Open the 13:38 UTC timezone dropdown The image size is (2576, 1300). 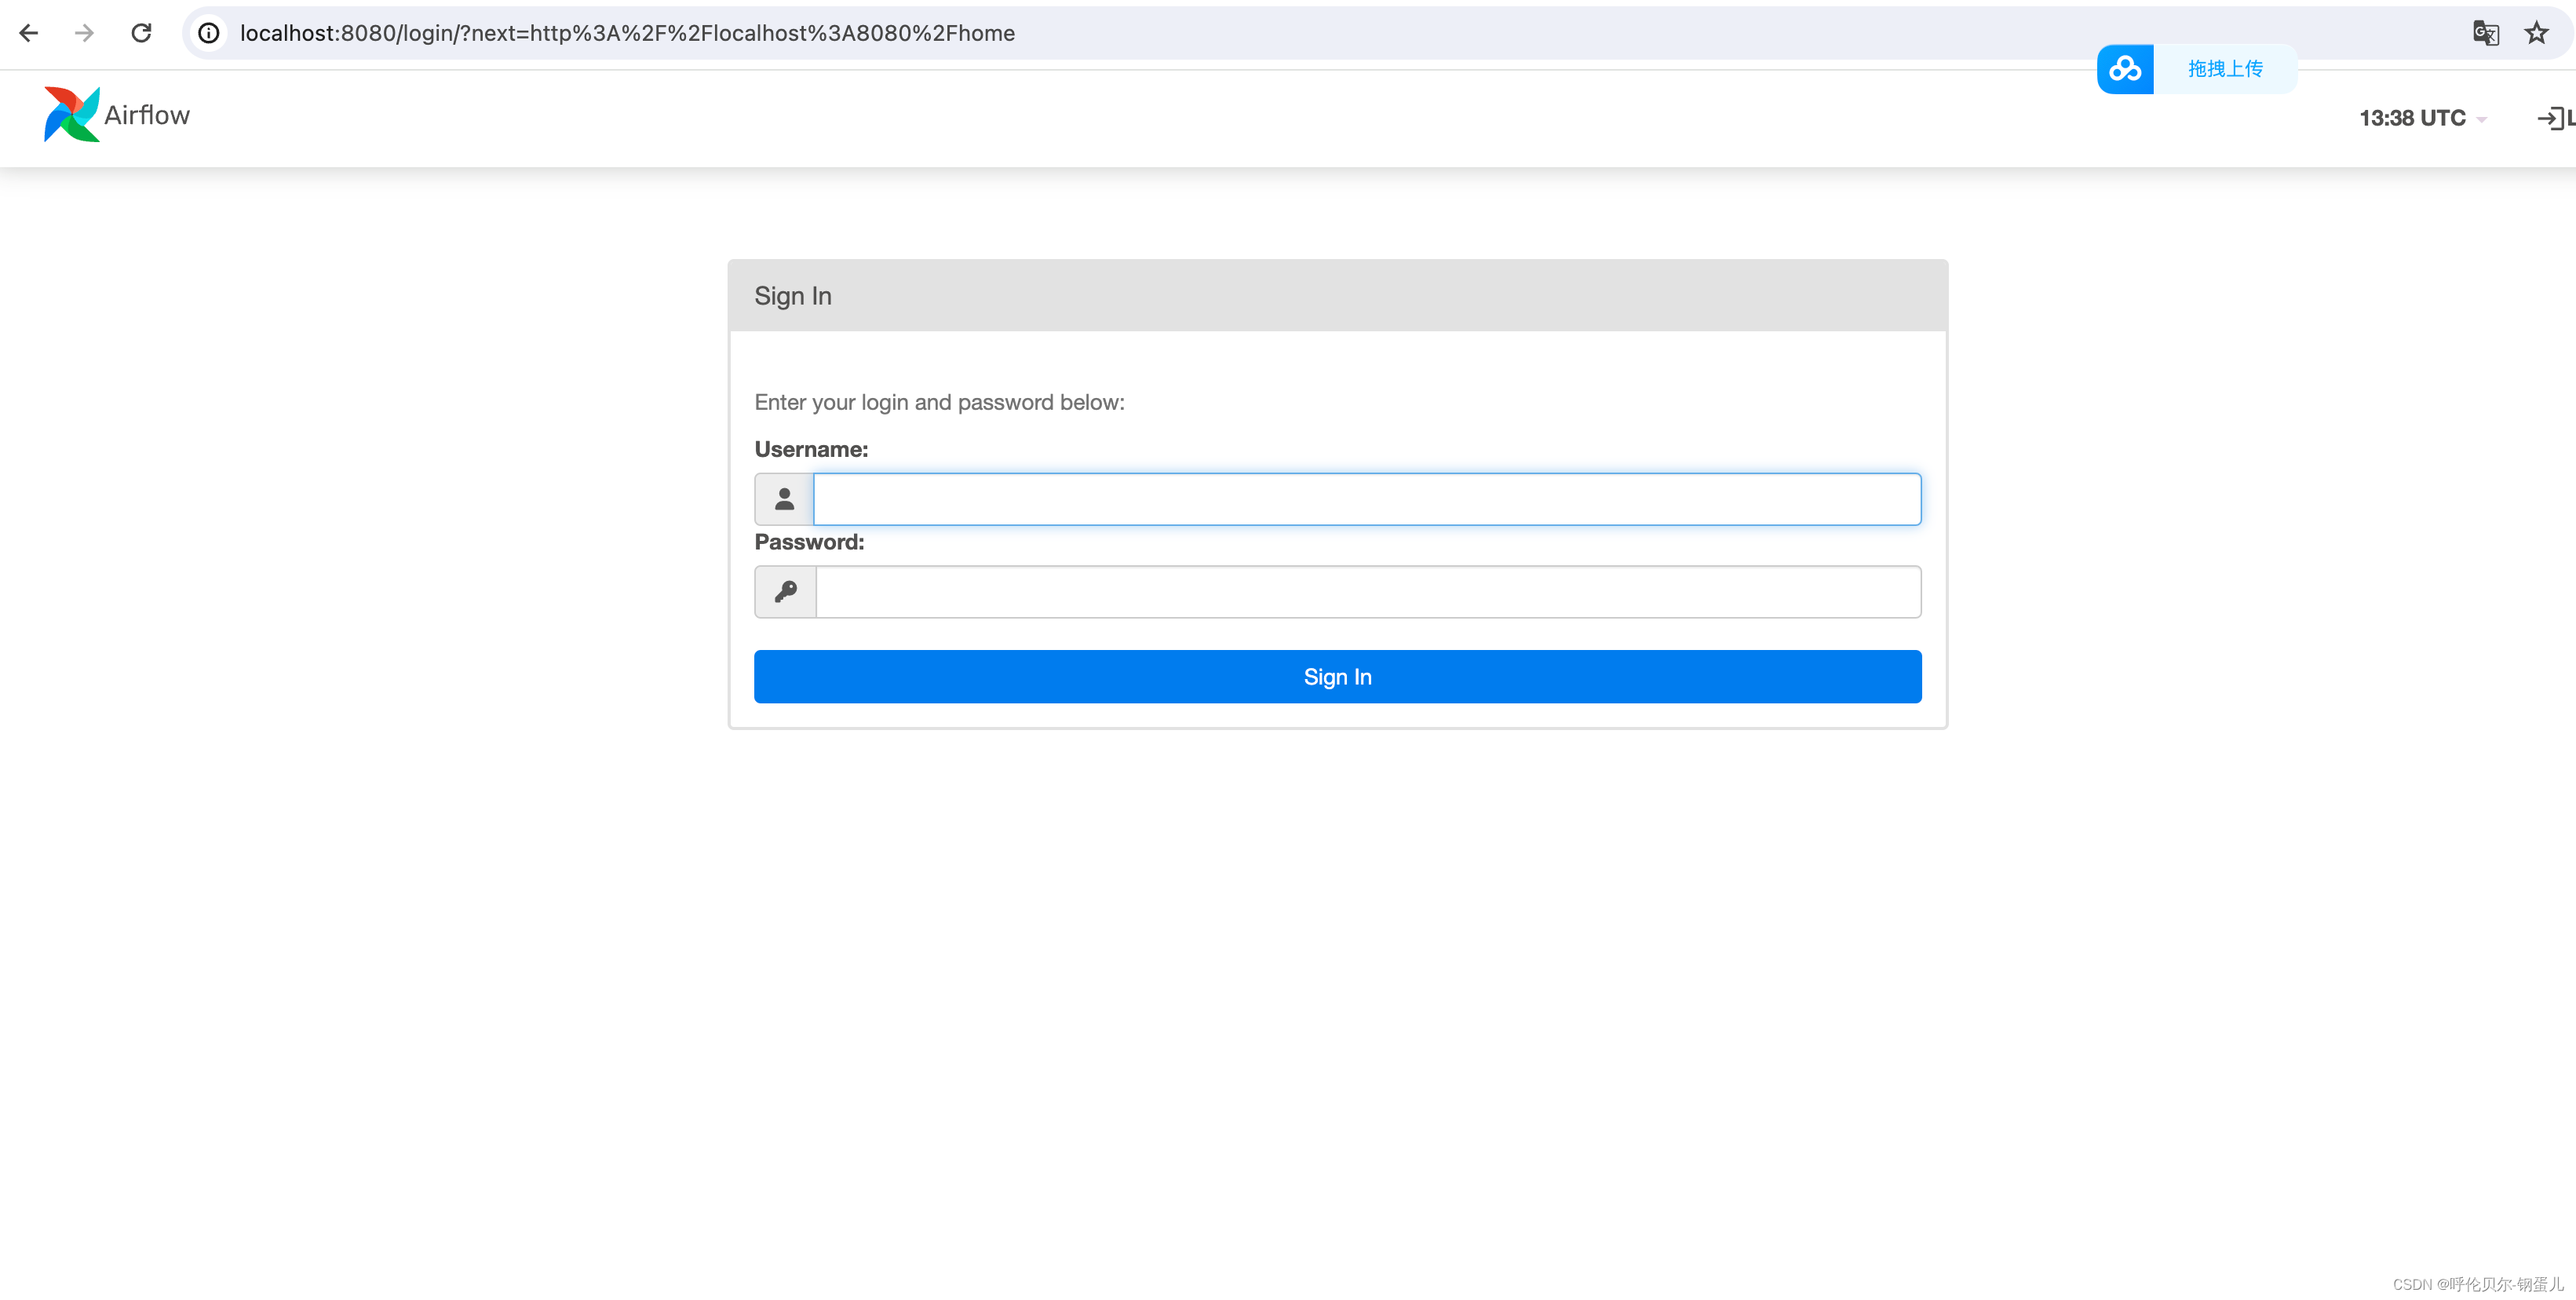coord(2422,118)
